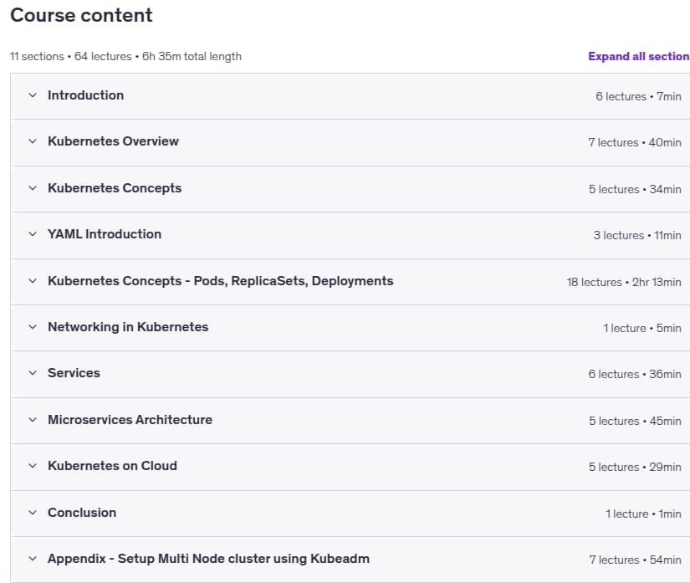The image size is (690, 583).
Task: Click the 5 lectures • 34min label
Action: (x=635, y=189)
